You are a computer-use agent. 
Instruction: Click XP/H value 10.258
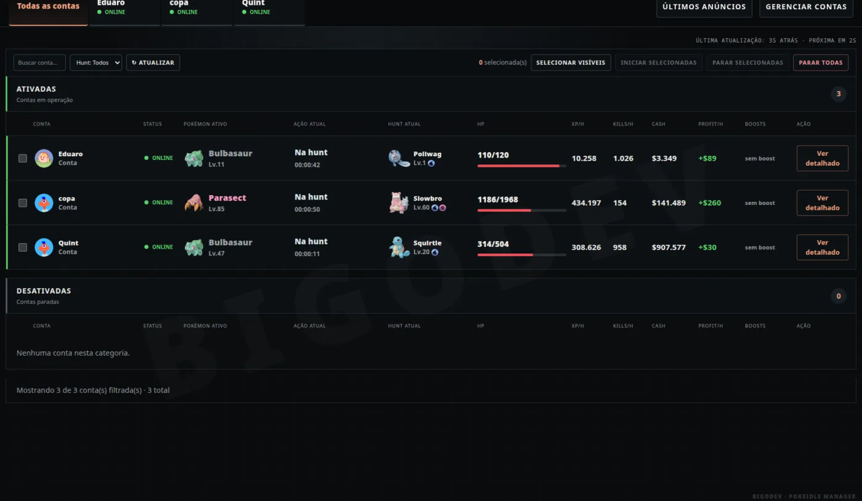click(x=584, y=158)
